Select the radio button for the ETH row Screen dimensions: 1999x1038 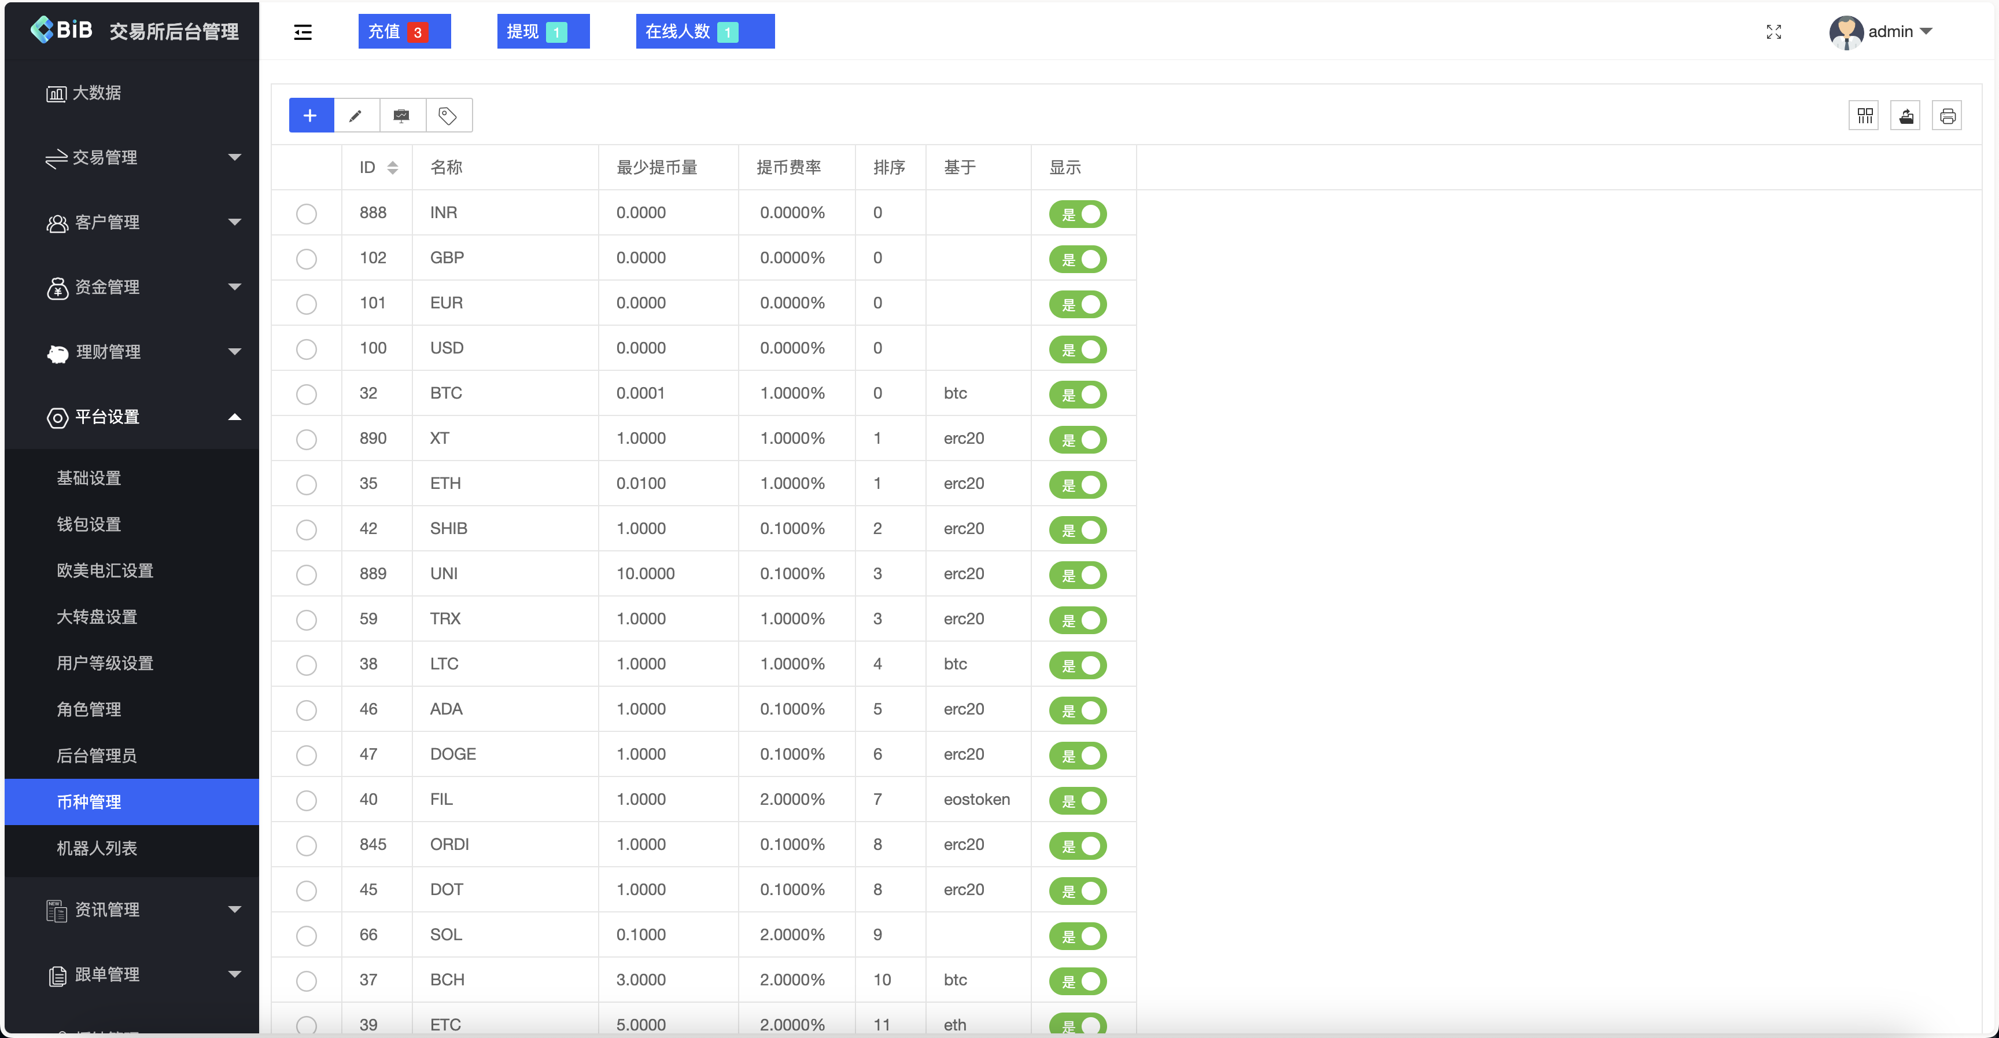(307, 484)
